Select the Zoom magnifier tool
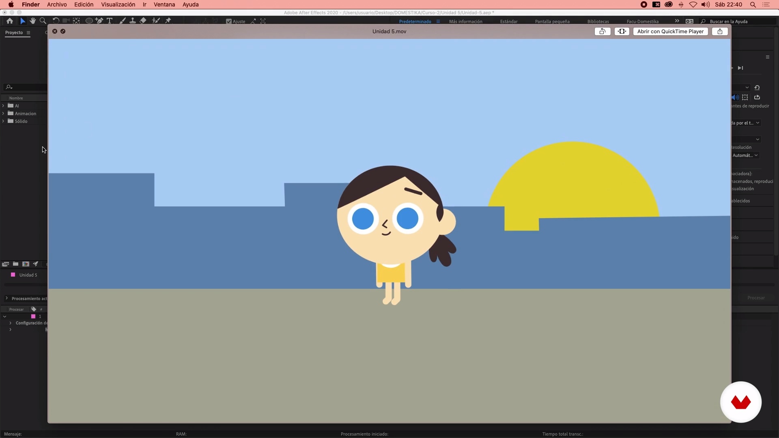Image resolution: width=779 pixels, height=438 pixels. coord(43,21)
